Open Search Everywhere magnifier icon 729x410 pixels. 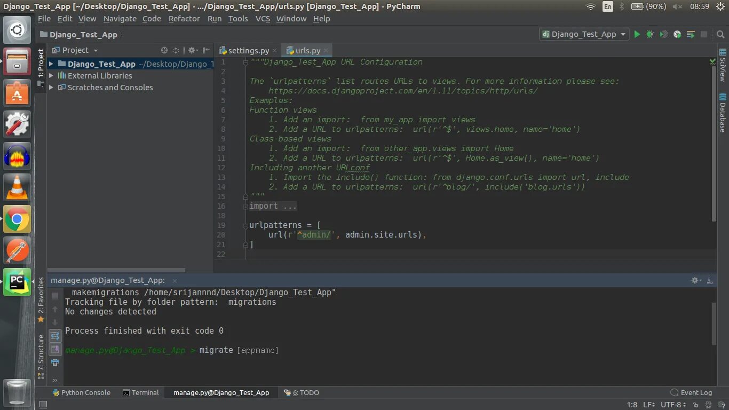pyautogui.click(x=720, y=34)
